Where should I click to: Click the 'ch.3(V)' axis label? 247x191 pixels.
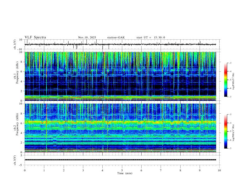click(x=15, y=160)
